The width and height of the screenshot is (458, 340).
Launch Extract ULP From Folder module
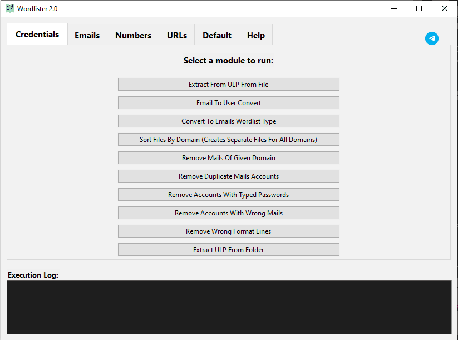(228, 249)
